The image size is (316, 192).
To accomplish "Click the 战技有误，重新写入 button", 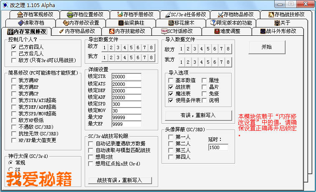I will click(x=119, y=180).
